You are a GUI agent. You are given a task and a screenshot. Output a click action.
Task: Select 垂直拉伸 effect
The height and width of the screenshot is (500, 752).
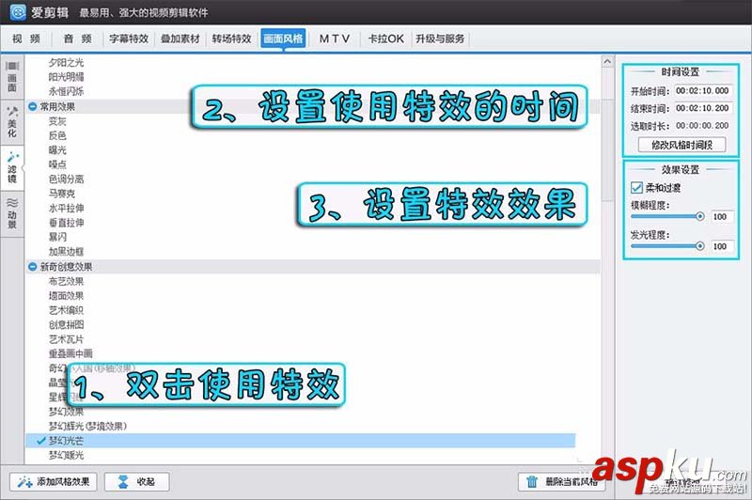coord(66,223)
